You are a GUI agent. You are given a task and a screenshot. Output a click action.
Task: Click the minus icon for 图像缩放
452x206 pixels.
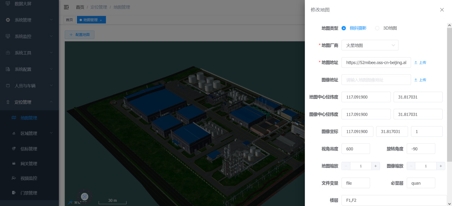click(x=411, y=166)
